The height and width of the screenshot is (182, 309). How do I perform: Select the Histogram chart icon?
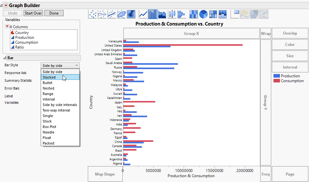181,14
